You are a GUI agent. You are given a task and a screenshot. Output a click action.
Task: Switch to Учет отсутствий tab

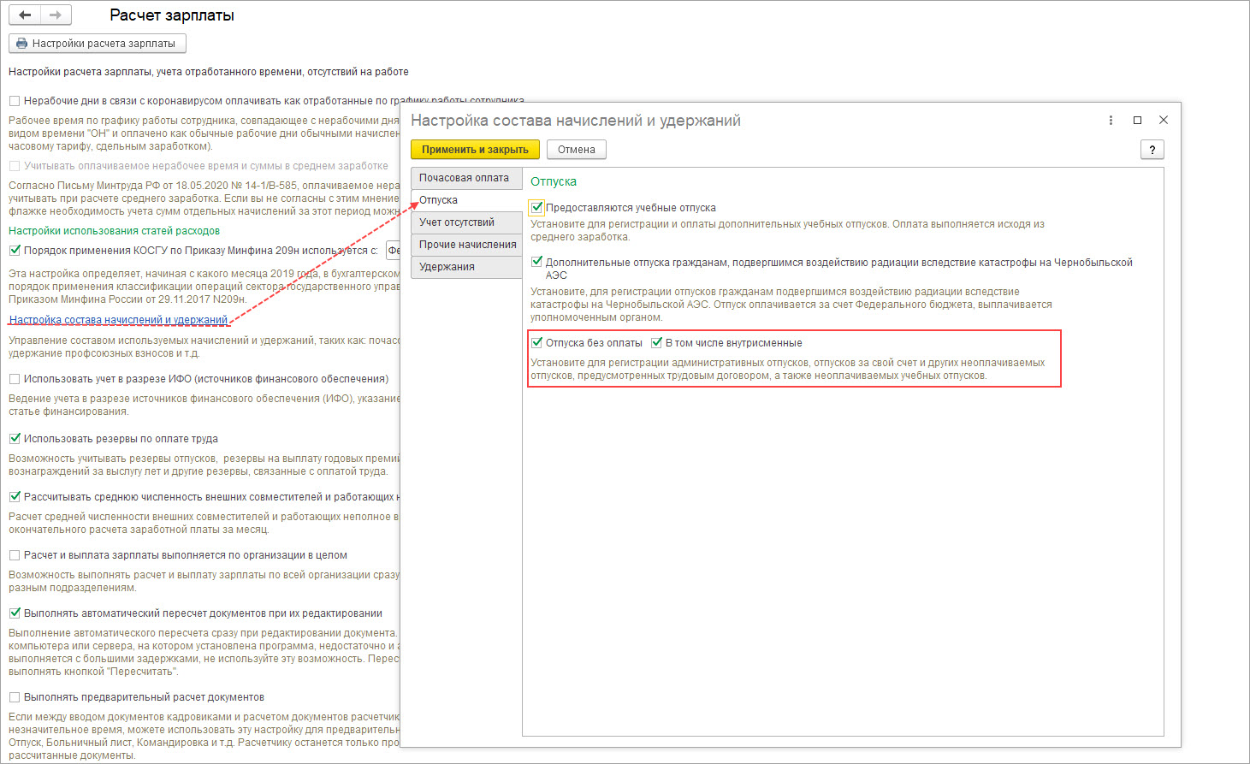pos(466,222)
